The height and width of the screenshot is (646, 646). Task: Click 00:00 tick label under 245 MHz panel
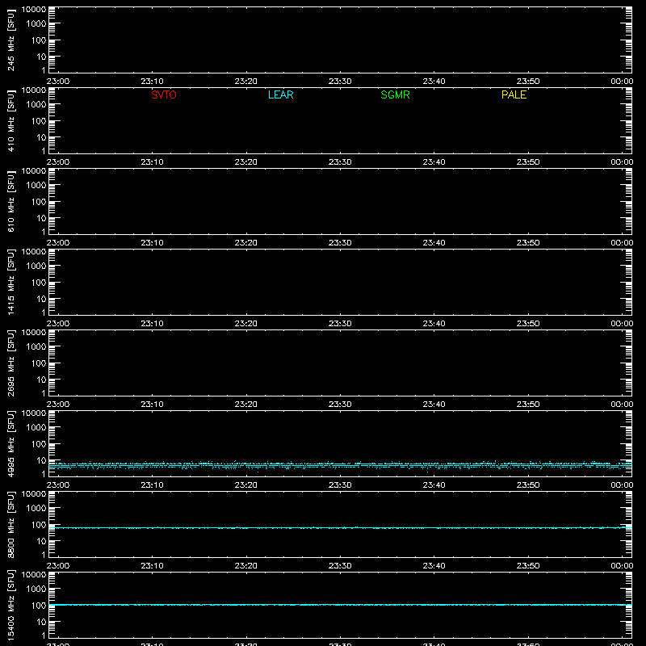coord(622,82)
